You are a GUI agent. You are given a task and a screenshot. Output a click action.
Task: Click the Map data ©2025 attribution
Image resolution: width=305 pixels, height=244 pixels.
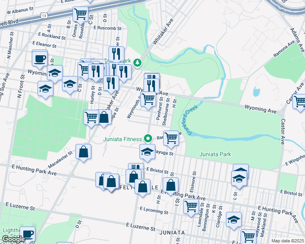click(287, 241)
